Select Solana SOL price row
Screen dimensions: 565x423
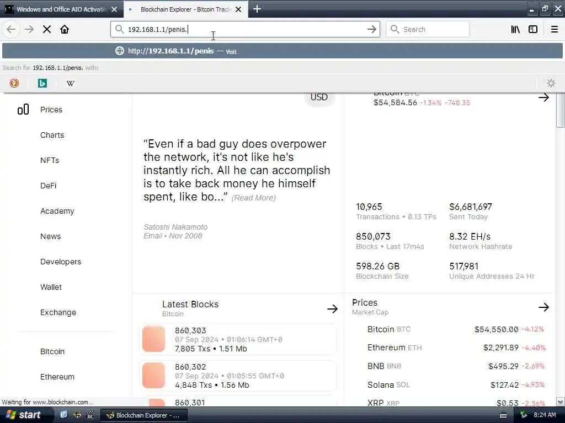tap(456, 385)
